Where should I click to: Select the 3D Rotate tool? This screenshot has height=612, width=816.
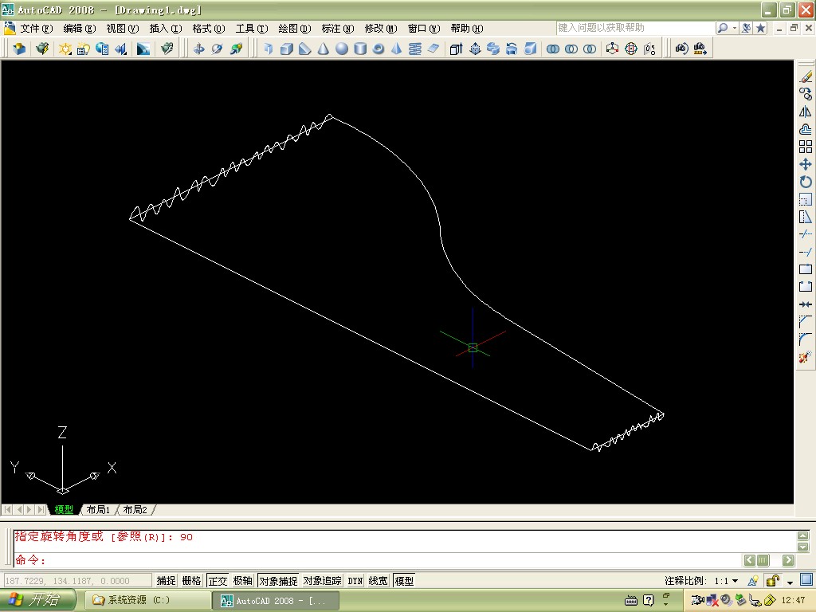(631, 49)
